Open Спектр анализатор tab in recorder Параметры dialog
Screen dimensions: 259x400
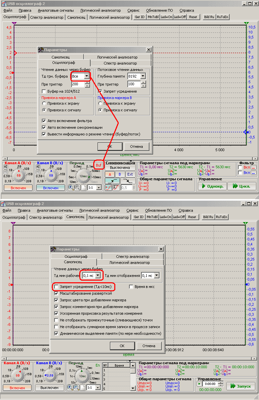(x=133, y=257)
